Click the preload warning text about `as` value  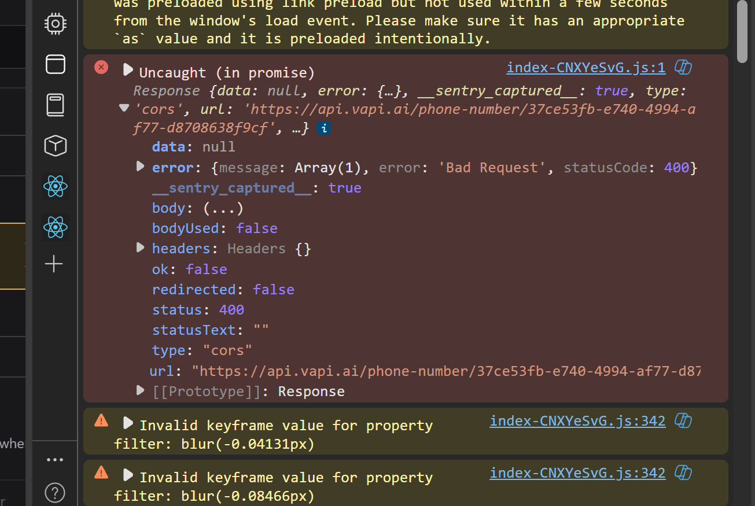tap(399, 22)
